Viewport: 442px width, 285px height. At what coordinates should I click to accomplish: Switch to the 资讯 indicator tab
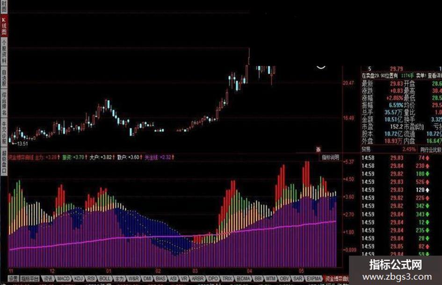[48, 279]
